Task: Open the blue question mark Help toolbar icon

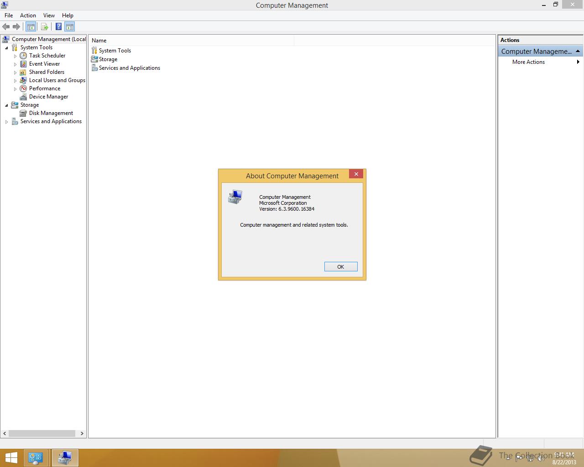Action: coord(59,27)
